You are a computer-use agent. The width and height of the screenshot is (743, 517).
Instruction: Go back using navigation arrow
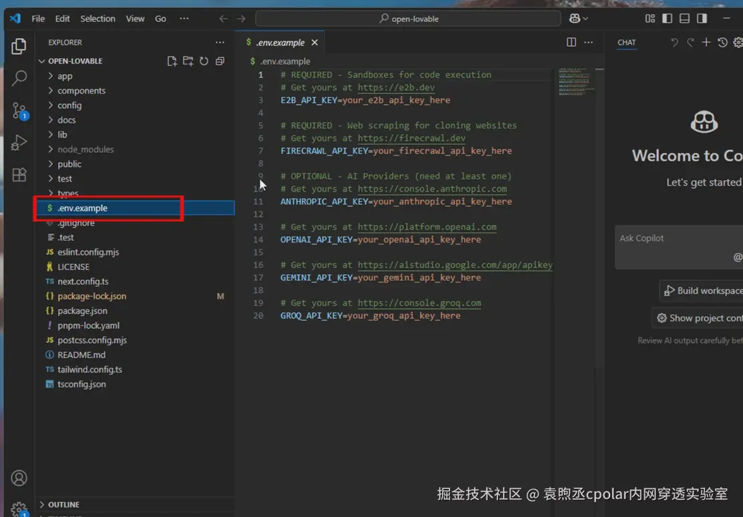click(x=223, y=19)
